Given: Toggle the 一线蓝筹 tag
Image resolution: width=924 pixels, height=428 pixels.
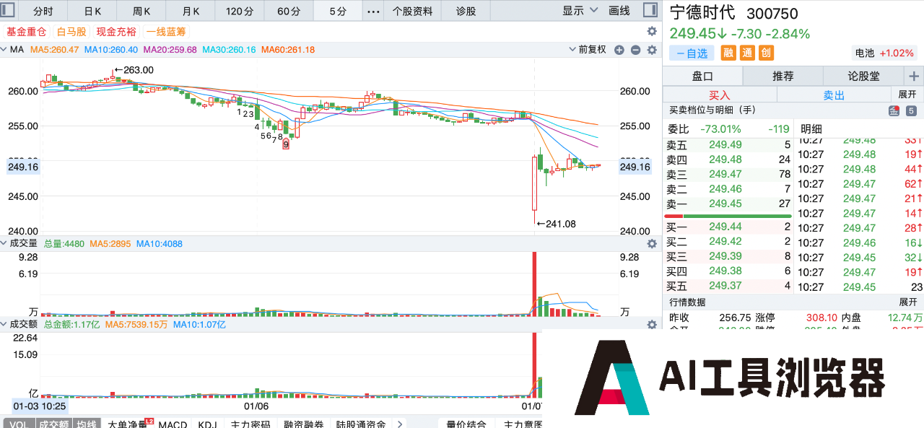Looking at the screenshot, I should [166, 32].
